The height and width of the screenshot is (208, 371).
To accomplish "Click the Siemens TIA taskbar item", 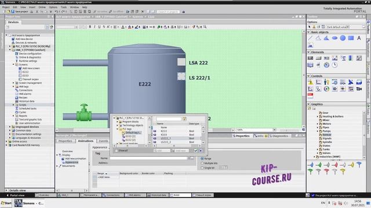I will 29,203.
